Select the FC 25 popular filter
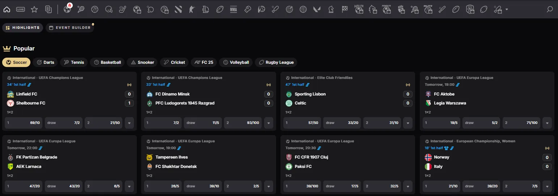The image size is (558, 196). coord(204,62)
